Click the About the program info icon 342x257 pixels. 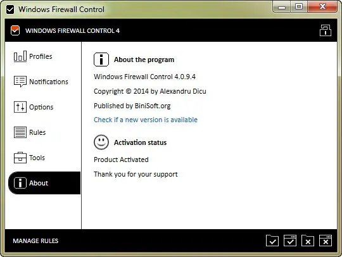coord(101,60)
